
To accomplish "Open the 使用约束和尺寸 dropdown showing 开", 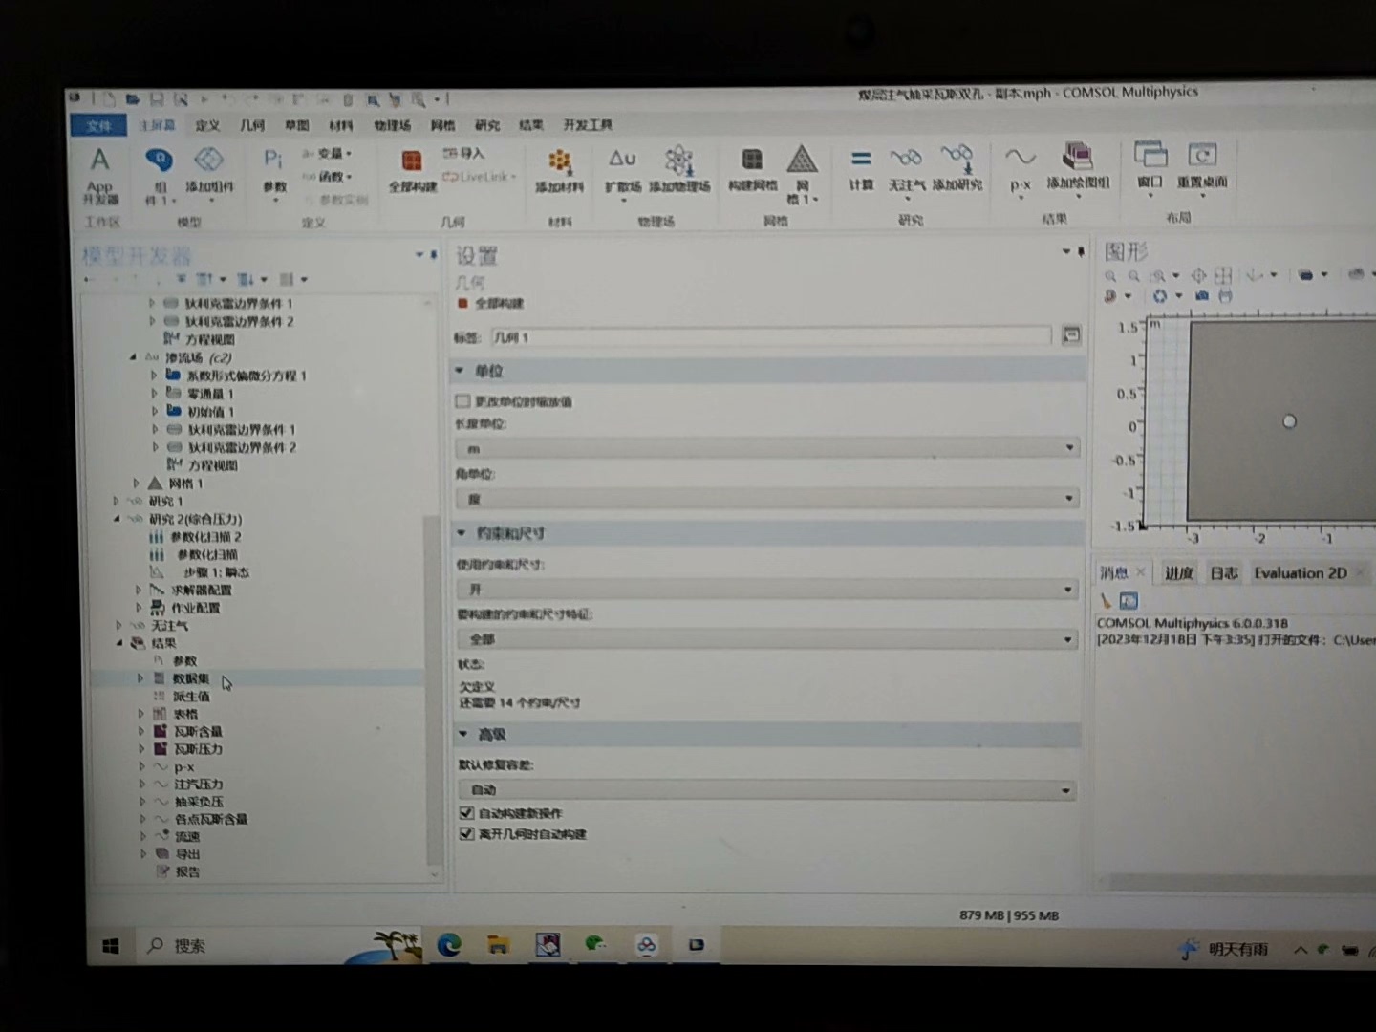I will (767, 590).
